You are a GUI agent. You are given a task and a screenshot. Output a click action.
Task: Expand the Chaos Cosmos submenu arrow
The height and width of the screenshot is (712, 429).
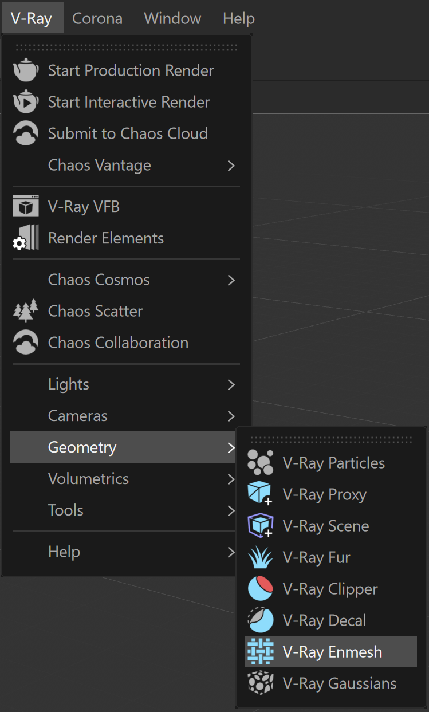click(231, 280)
